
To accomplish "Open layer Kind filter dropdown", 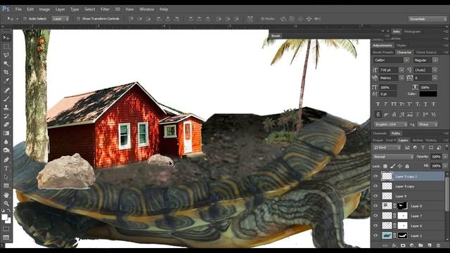I will click(387, 148).
